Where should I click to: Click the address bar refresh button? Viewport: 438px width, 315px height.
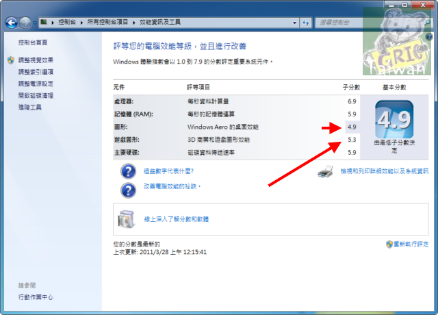pos(306,23)
